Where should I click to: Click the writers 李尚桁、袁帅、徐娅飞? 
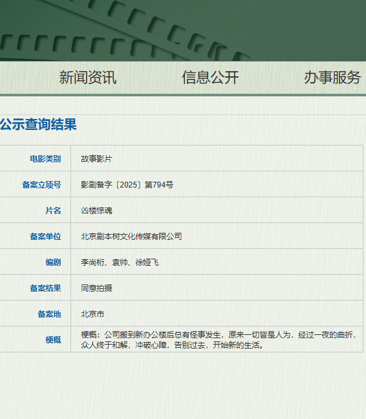[120, 263]
